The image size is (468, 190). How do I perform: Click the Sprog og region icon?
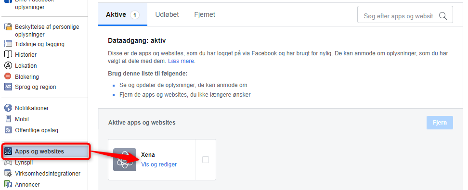pyautogui.click(x=8, y=87)
